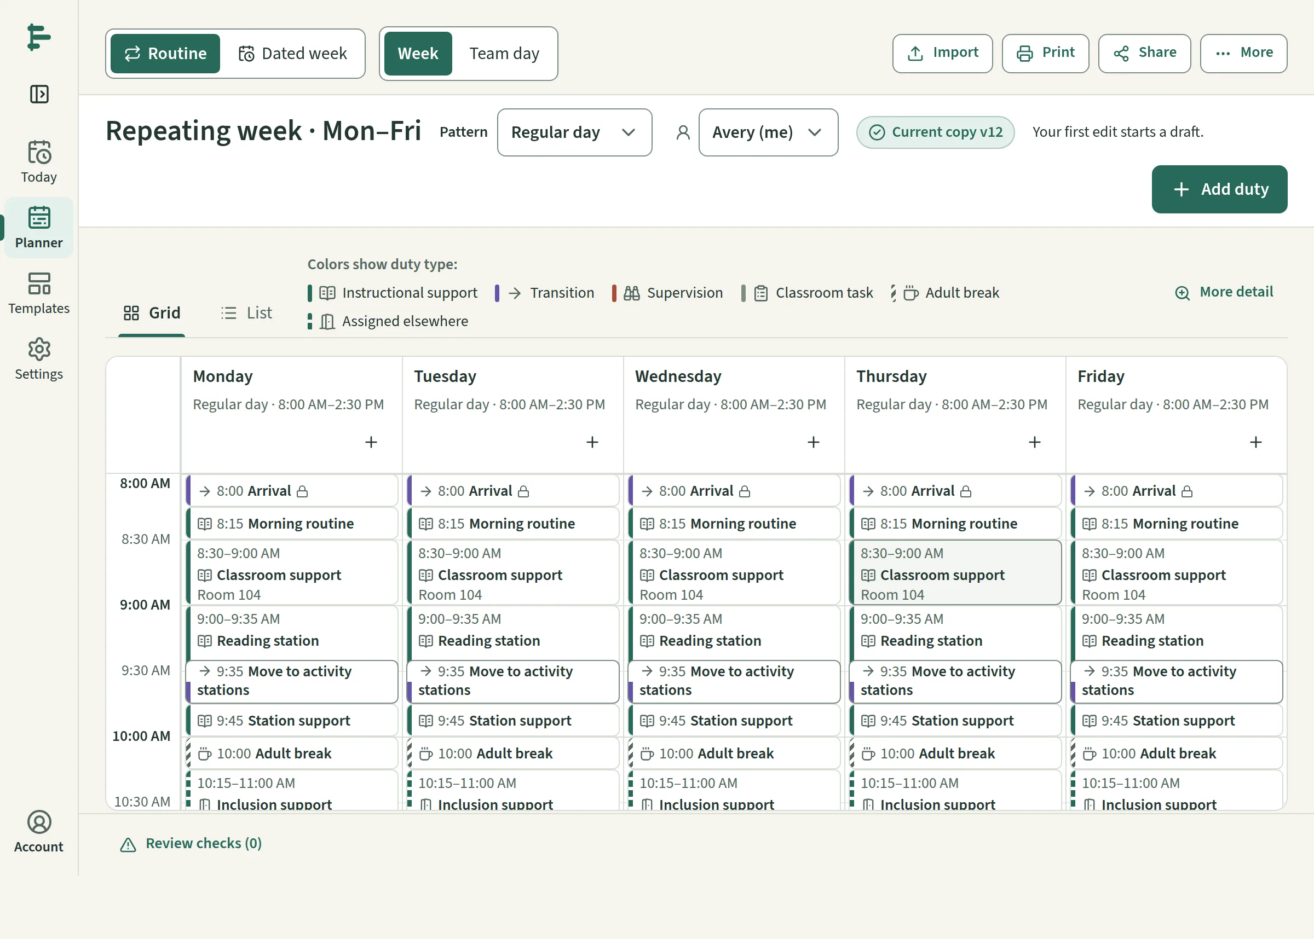Add a duty to Monday with plus icon
This screenshot has height=939, width=1314.
tap(371, 442)
